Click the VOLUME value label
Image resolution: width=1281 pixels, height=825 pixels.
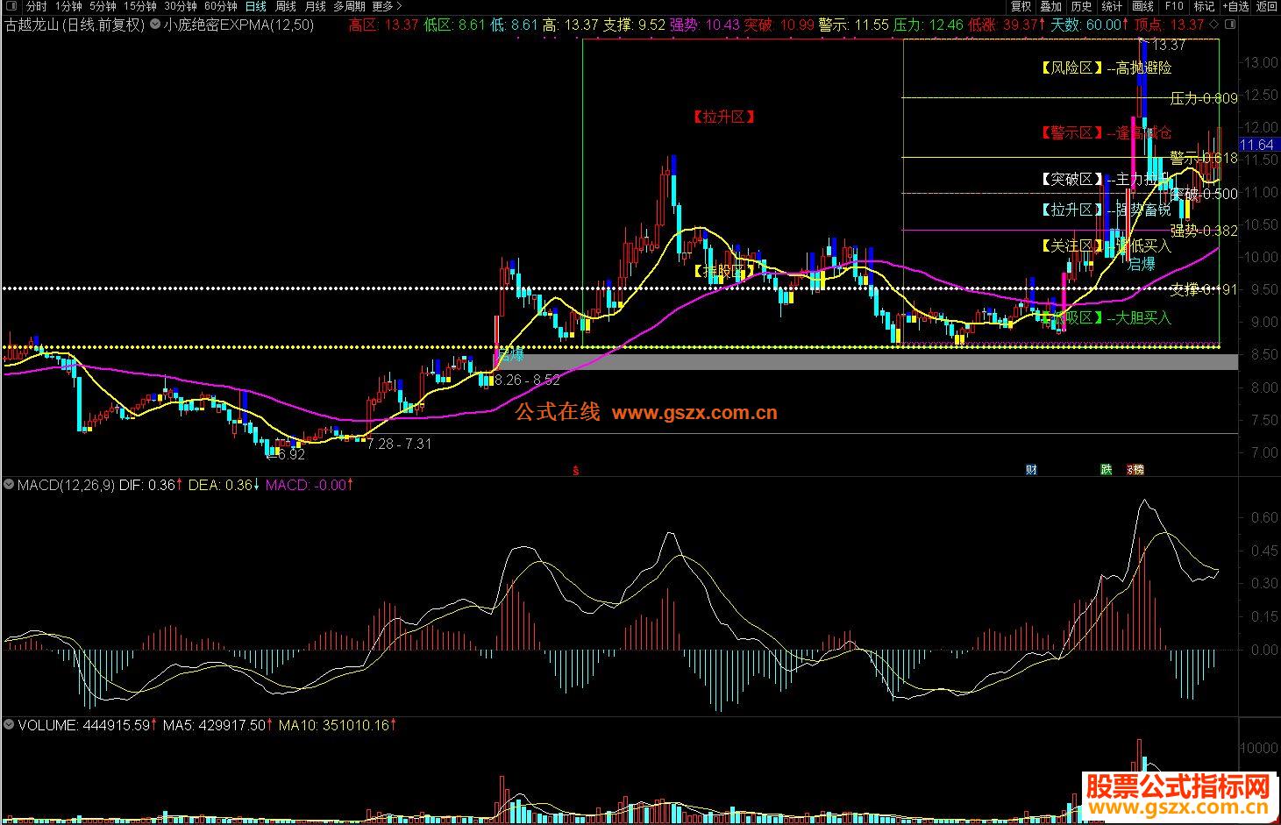88,725
